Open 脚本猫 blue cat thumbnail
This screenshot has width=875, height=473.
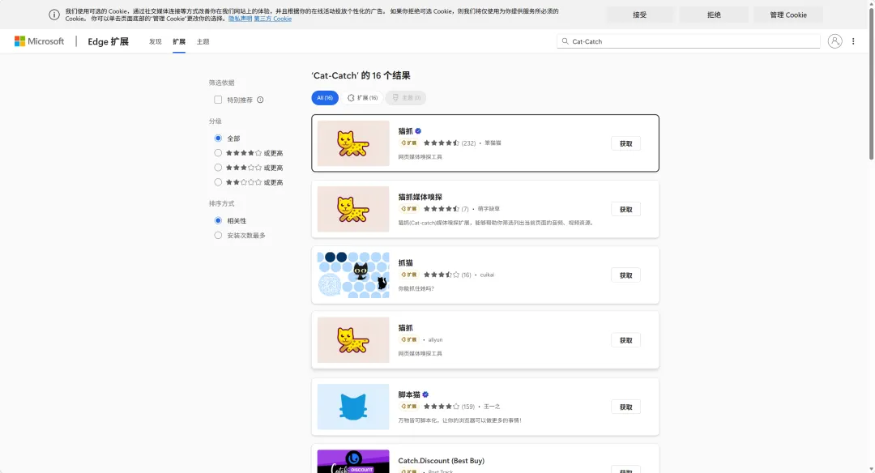[x=353, y=407]
